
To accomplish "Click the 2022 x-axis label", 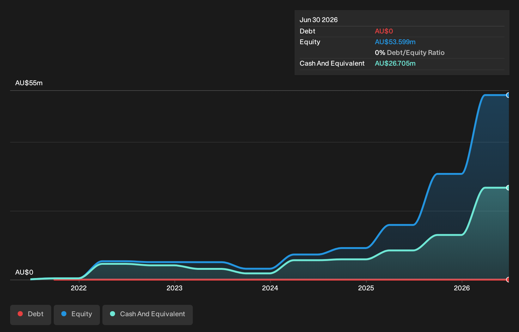I will pyautogui.click(x=79, y=288).
